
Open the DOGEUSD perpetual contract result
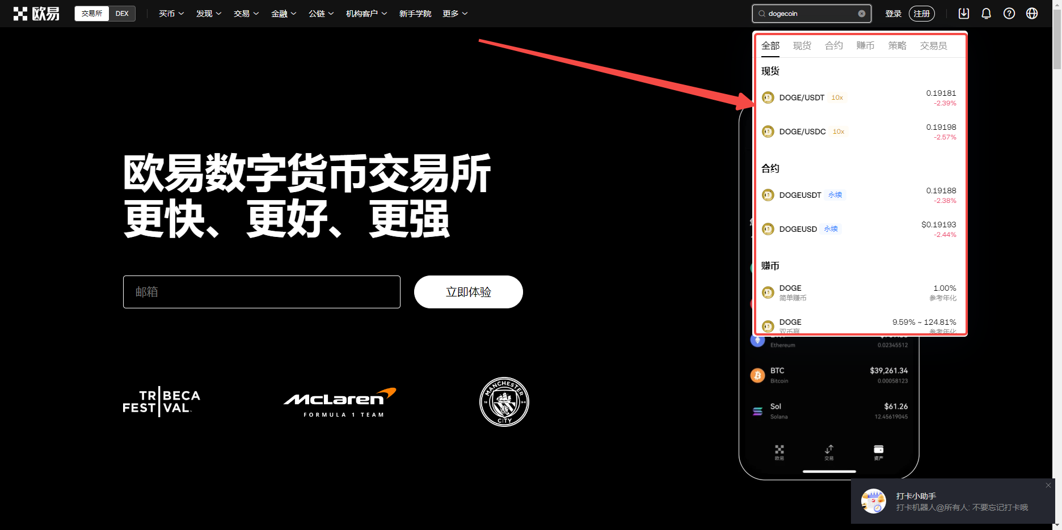tap(860, 229)
